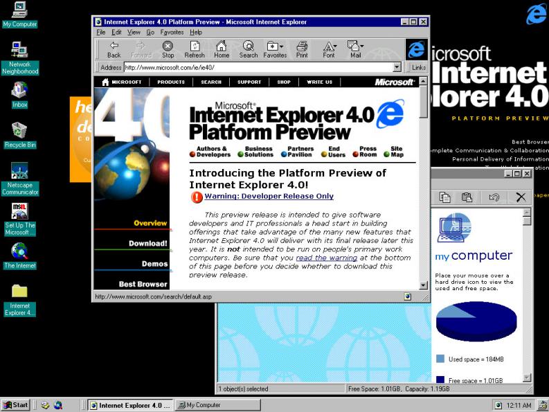Select the Recycle Bin icon
Viewport: 549px width, 412px height.
[x=19, y=135]
